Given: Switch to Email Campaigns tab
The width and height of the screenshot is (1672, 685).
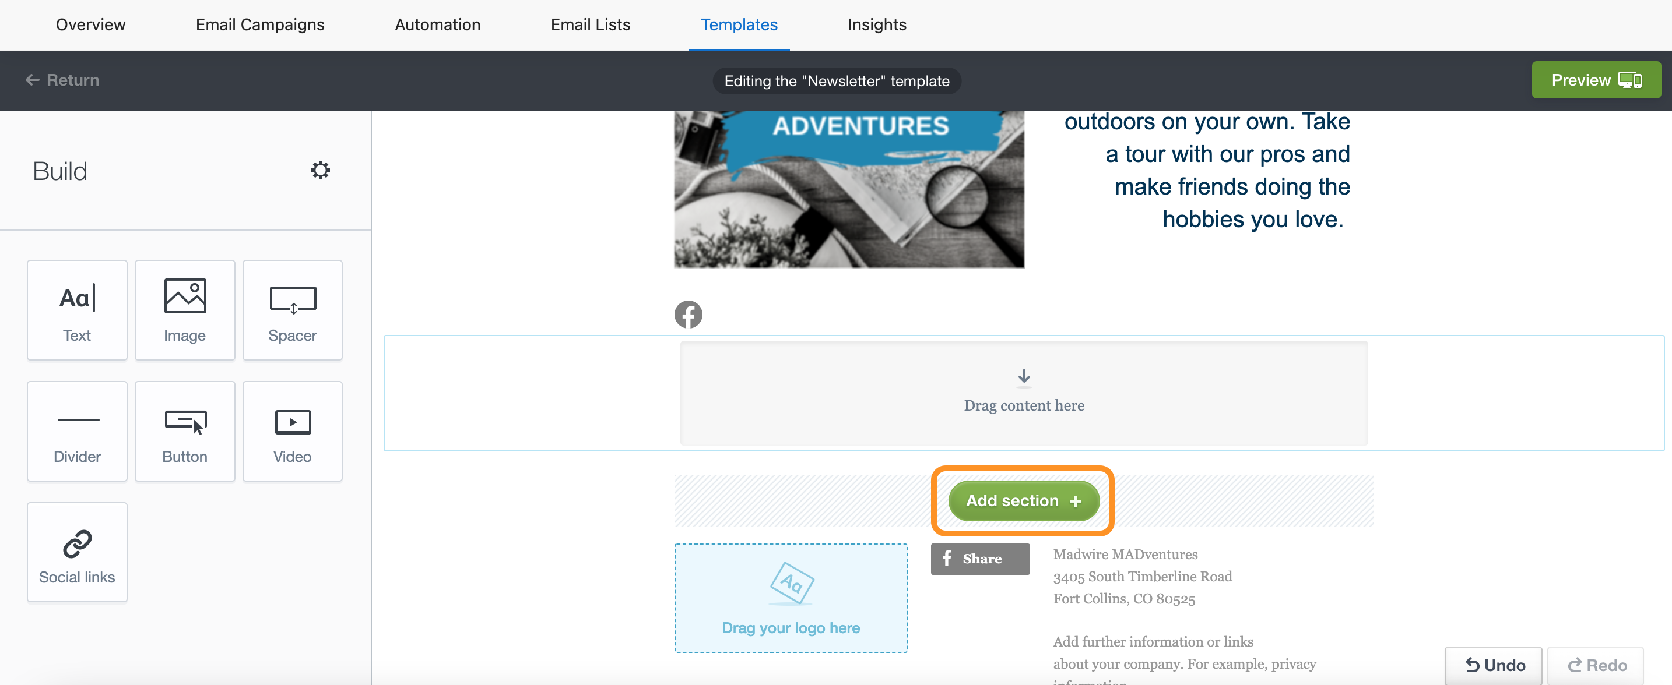Looking at the screenshot, I should coord(259,24).
